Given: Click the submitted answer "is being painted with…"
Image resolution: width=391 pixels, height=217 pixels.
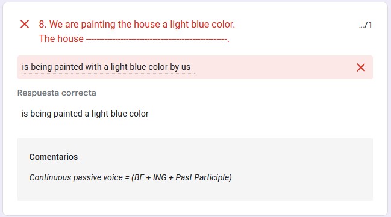Looking at the screenshot, I should click(106, 67).
